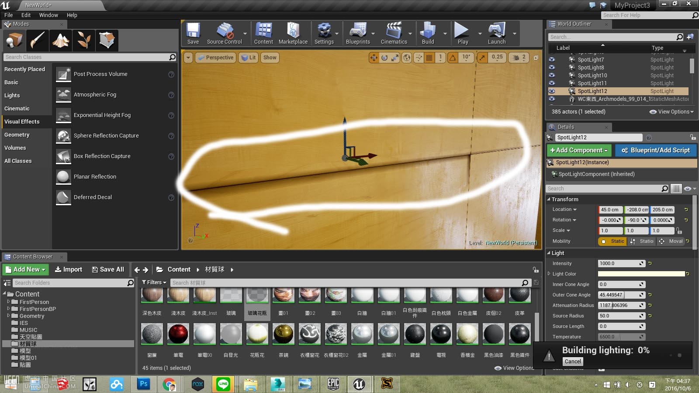Set Mobility to Movable

670,241
